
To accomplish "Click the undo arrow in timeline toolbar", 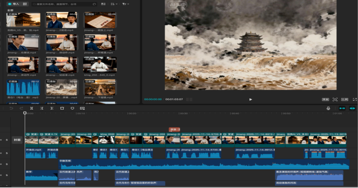I will [12, 108].
